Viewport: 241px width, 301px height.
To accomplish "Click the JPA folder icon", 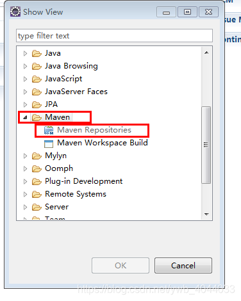I will tap(37, 104).
